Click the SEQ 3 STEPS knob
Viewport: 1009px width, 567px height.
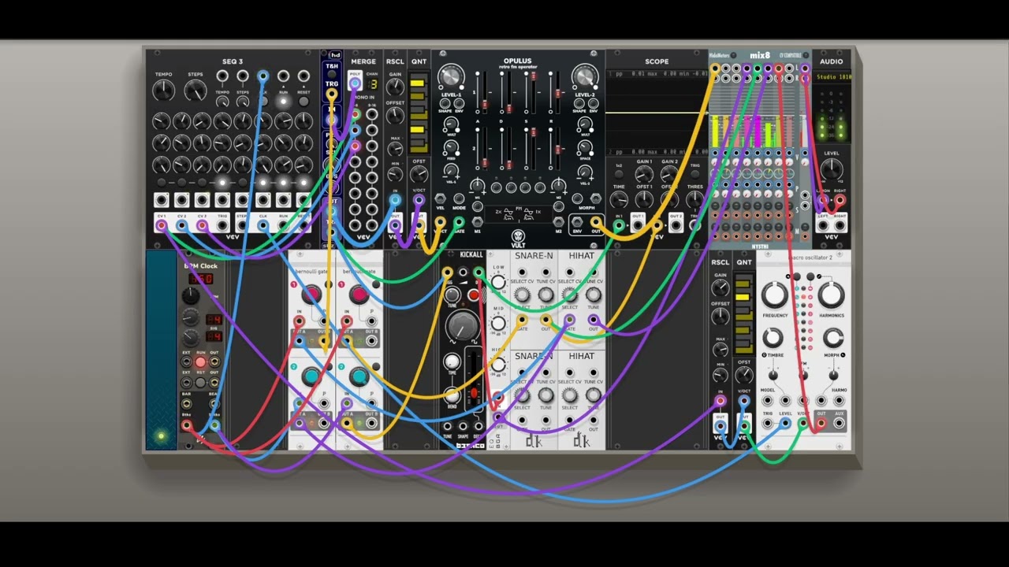[x=195, y=91]
